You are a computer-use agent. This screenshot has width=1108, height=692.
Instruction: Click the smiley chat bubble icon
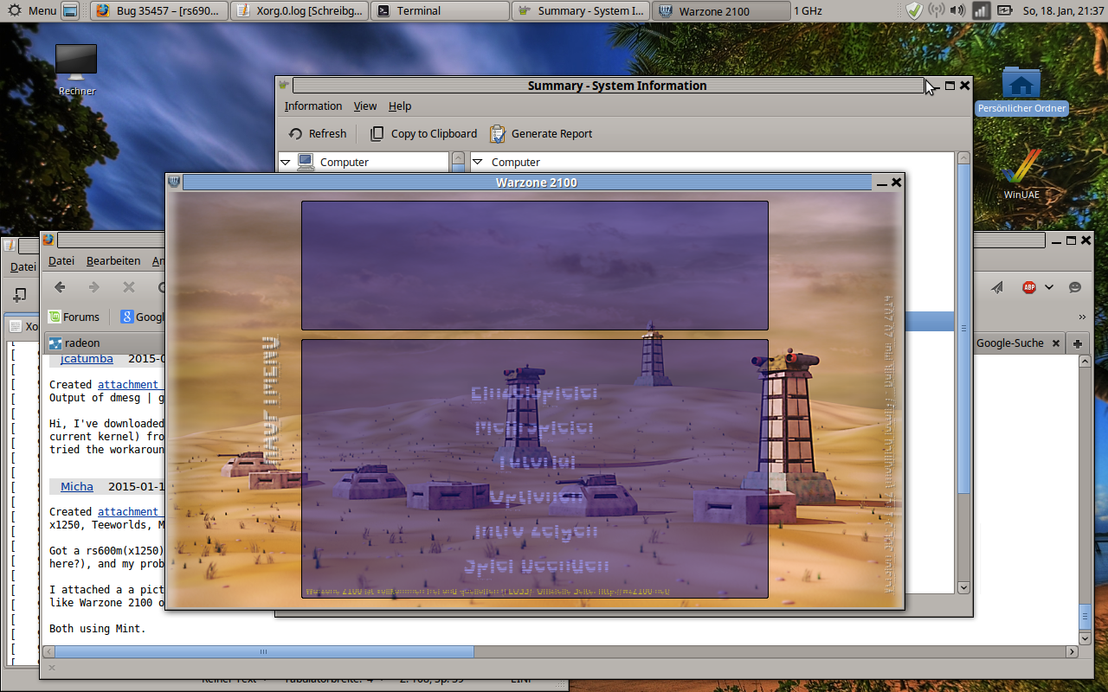tap(1075, 287)
